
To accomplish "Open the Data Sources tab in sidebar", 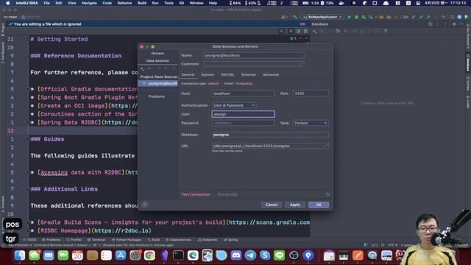I will tap(157, 60).
